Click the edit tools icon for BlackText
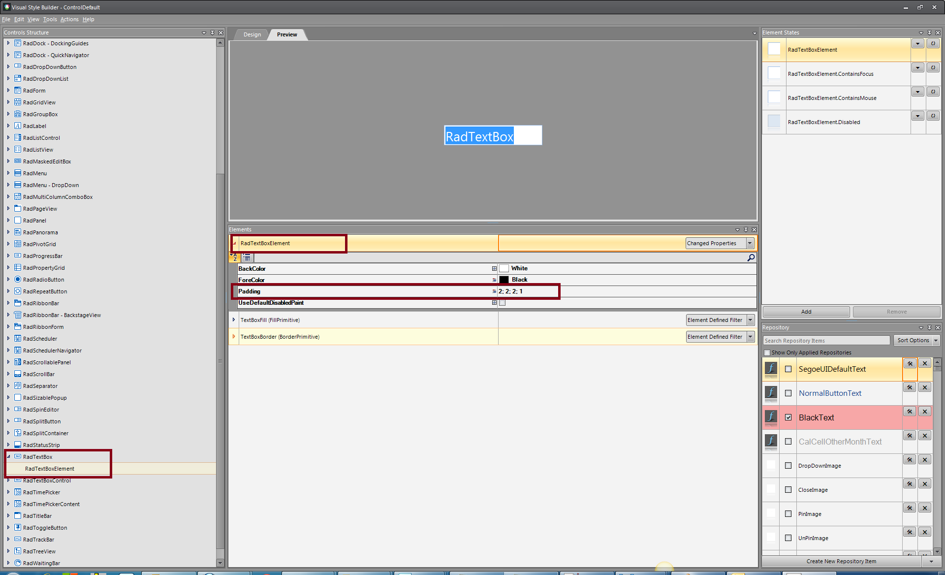Viewport: 945px width, 575px height. coord(910,412)
